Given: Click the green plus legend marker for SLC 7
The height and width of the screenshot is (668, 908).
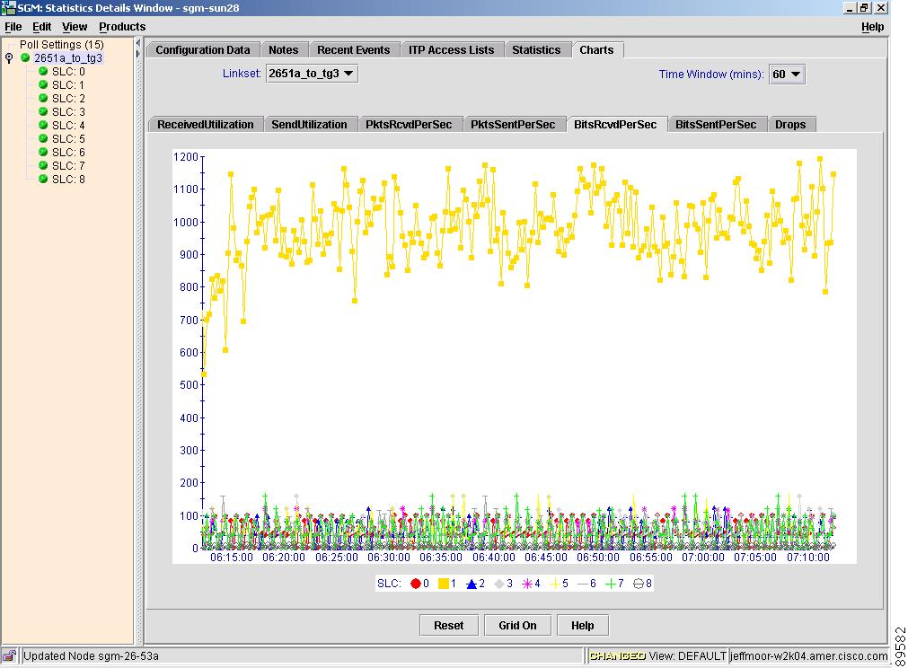Looking at the screenshot, I should pyautogui.click(x=610, y=584).
